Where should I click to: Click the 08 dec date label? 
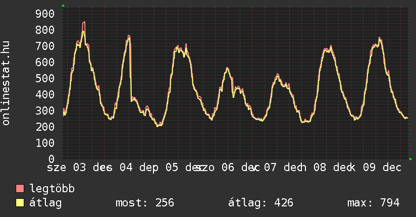pyautogui.click(x=333, y=168)
